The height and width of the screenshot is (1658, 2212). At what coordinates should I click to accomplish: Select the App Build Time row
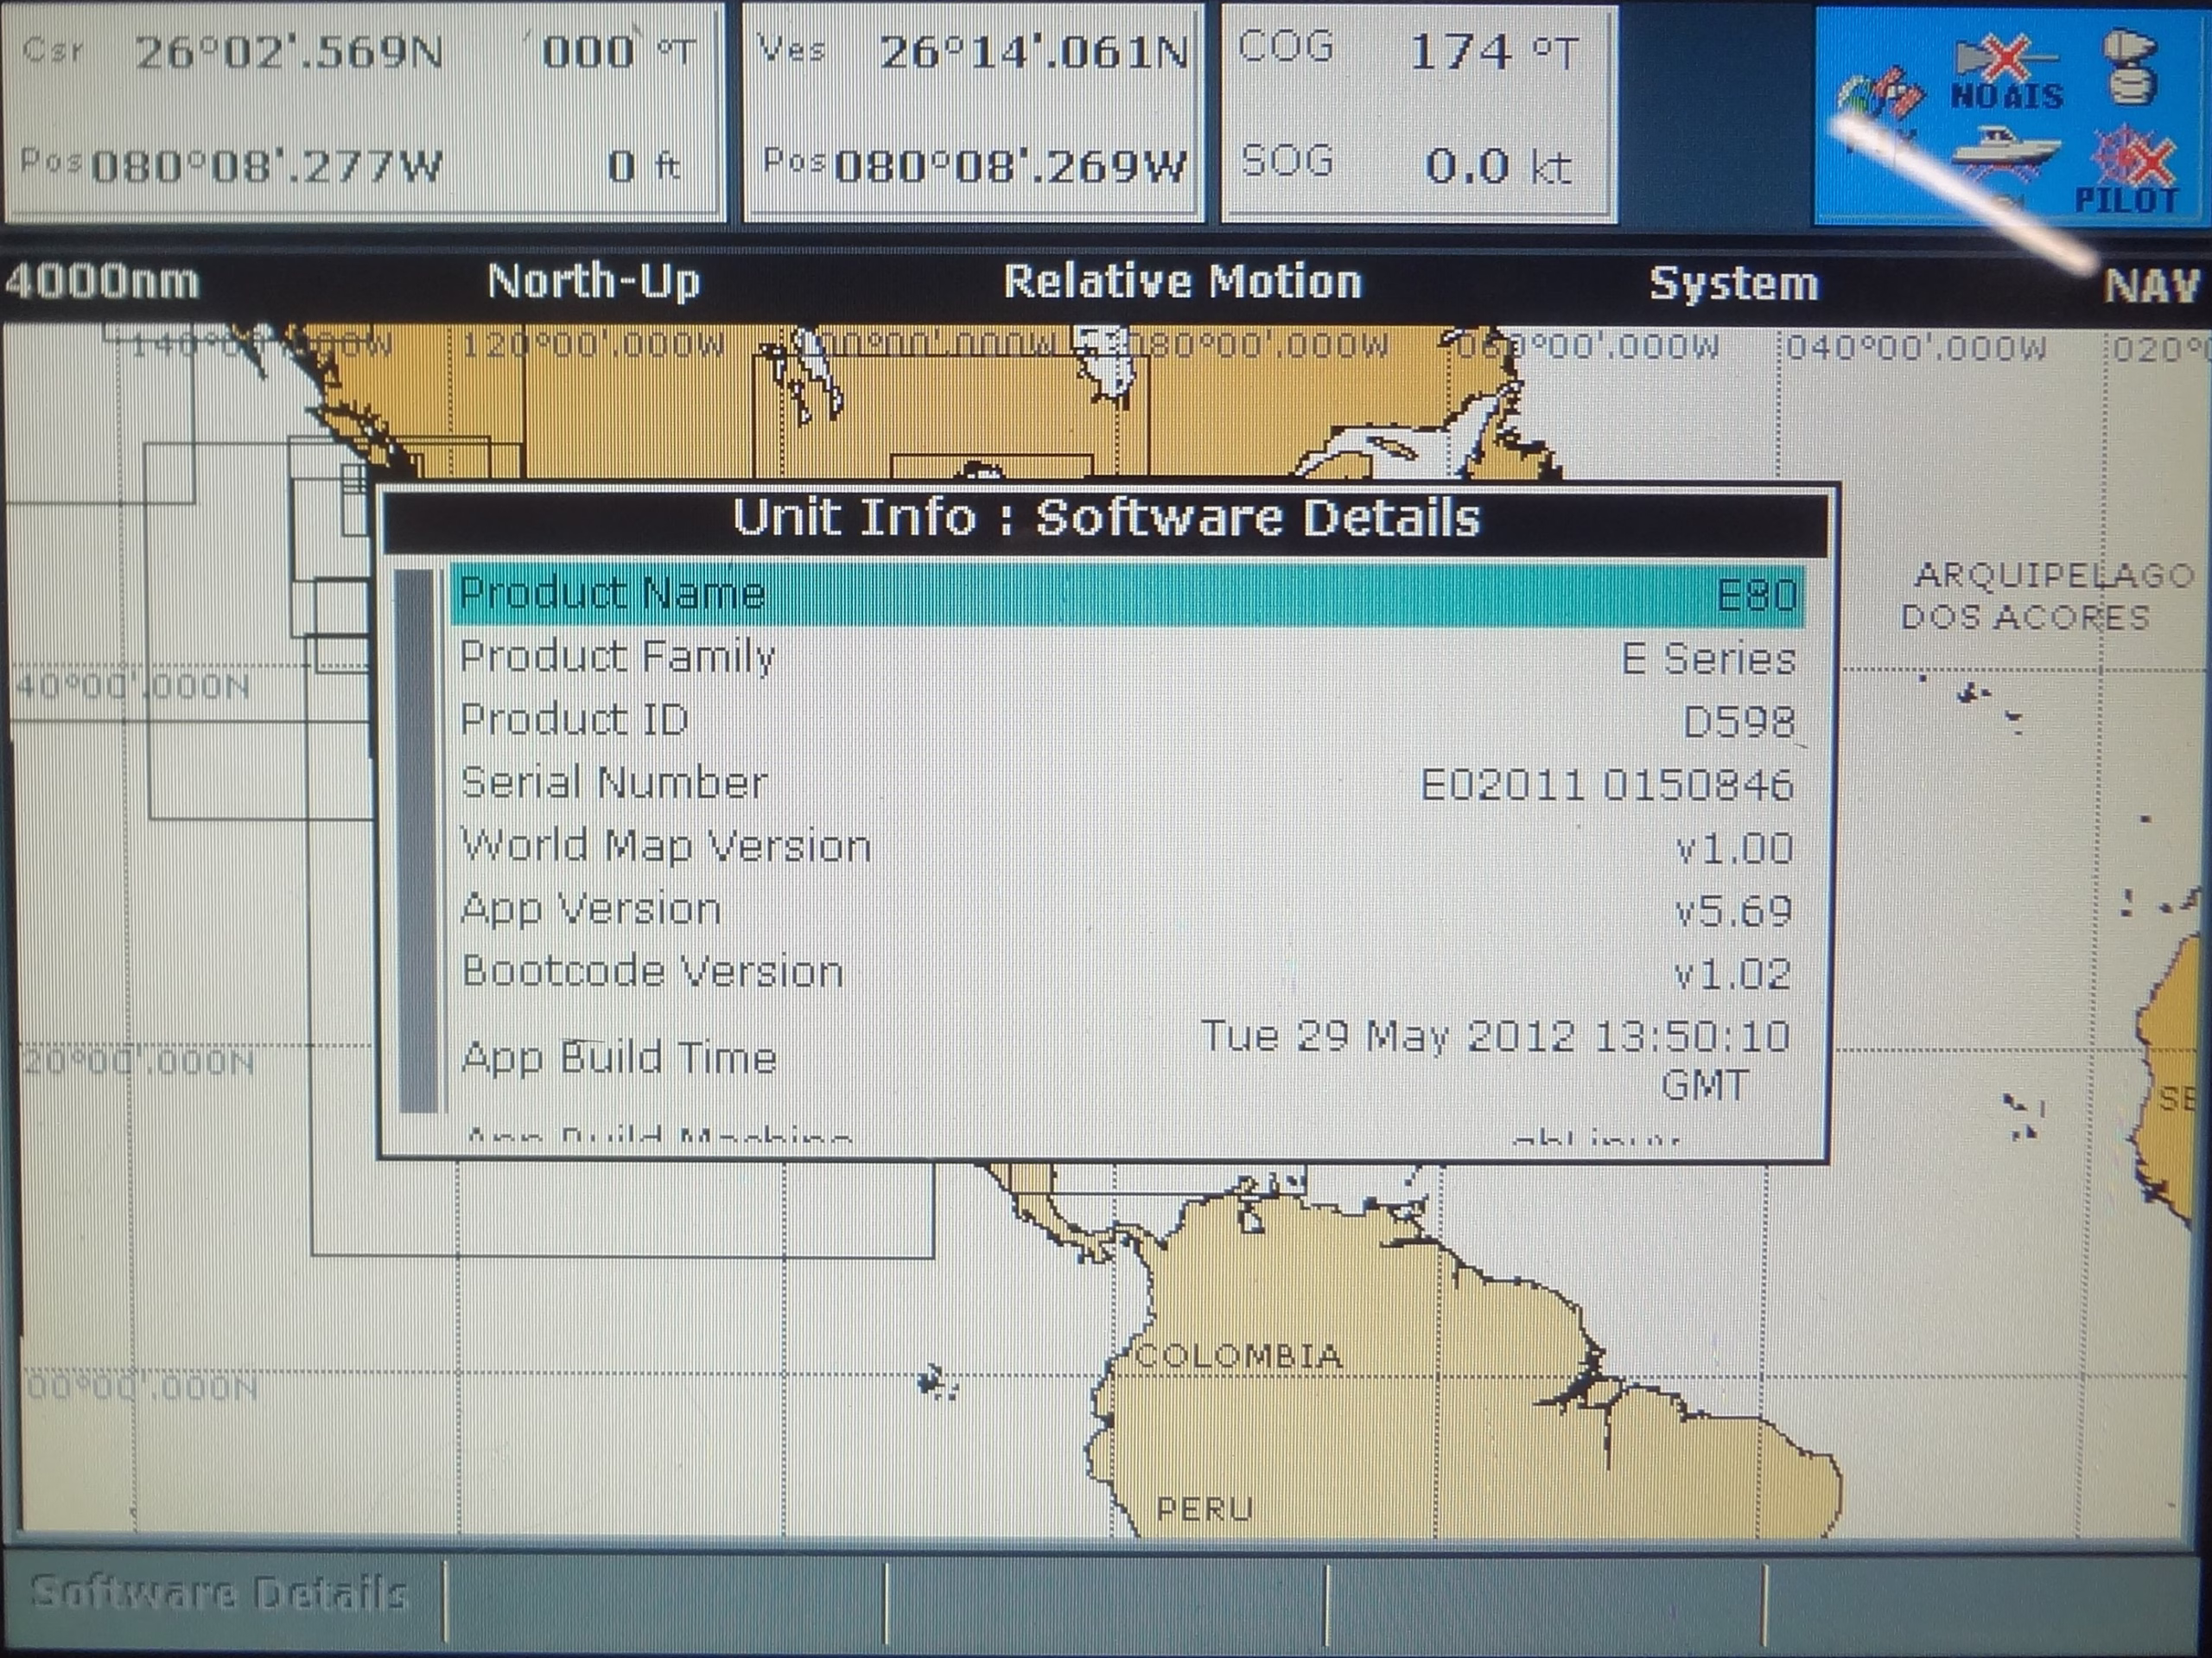pos(1127,1057)
